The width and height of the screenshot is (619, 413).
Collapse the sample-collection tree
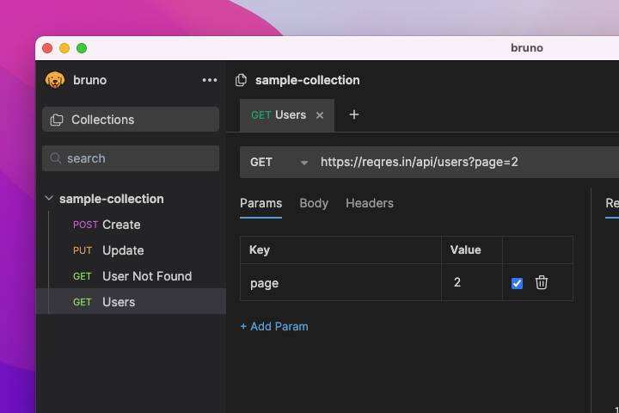coord(49,199)
